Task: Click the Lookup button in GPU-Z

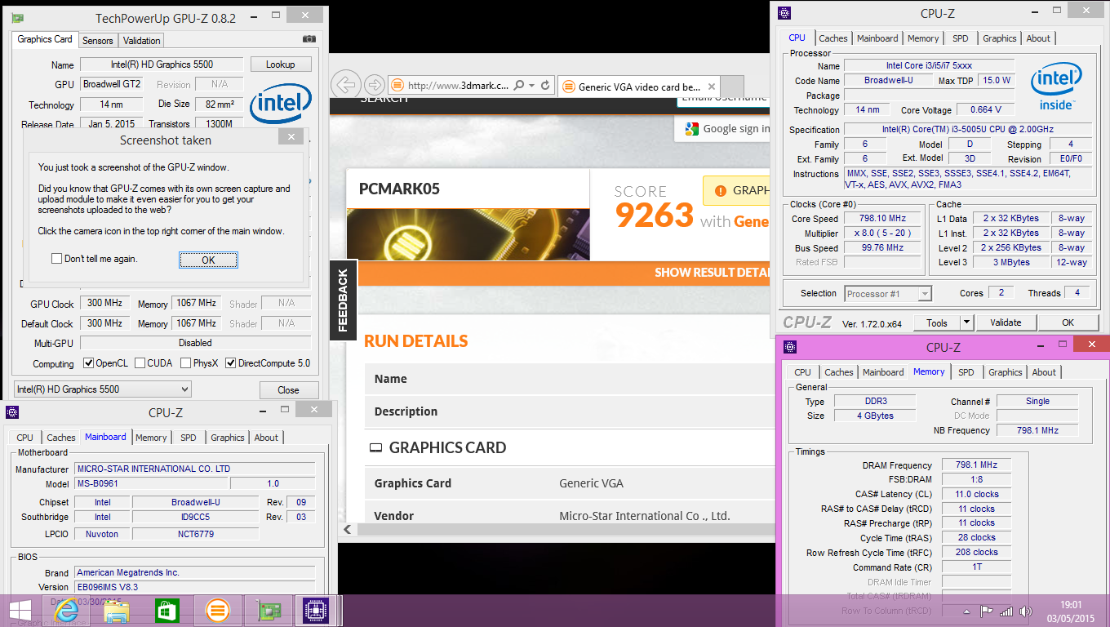Action: click(280, 64)
